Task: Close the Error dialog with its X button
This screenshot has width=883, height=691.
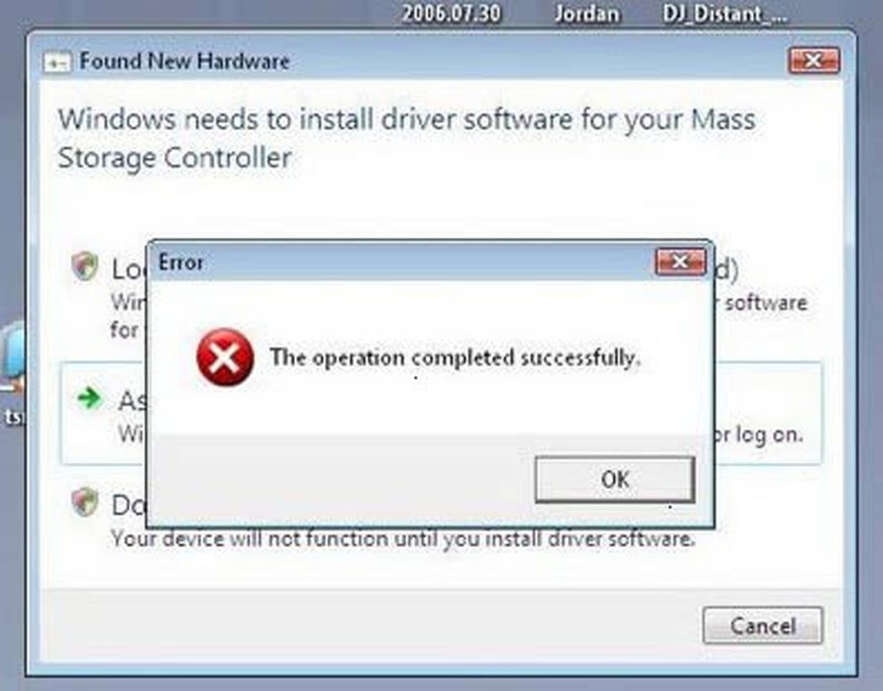Action: click(681, 262)
